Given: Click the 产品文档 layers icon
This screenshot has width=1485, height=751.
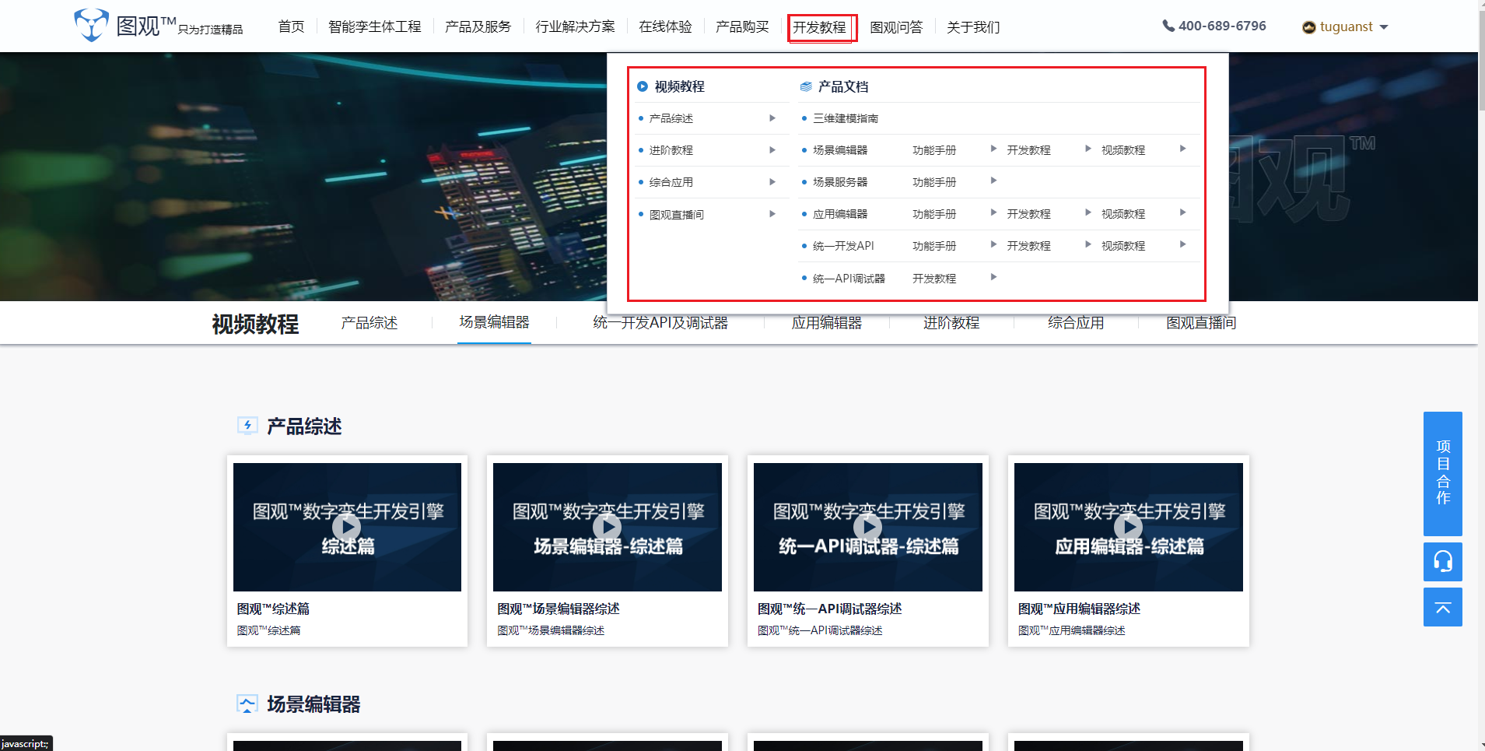Looking at the screenshot, I should click(806, 86).
